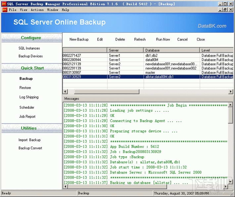
Task: Select Backup under Quick Start
Action: pos(26,78)
